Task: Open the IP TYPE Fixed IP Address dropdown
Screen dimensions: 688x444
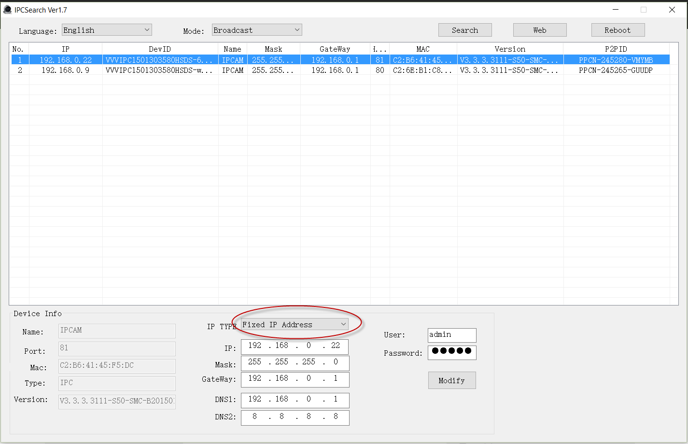Action: [295, 324]
